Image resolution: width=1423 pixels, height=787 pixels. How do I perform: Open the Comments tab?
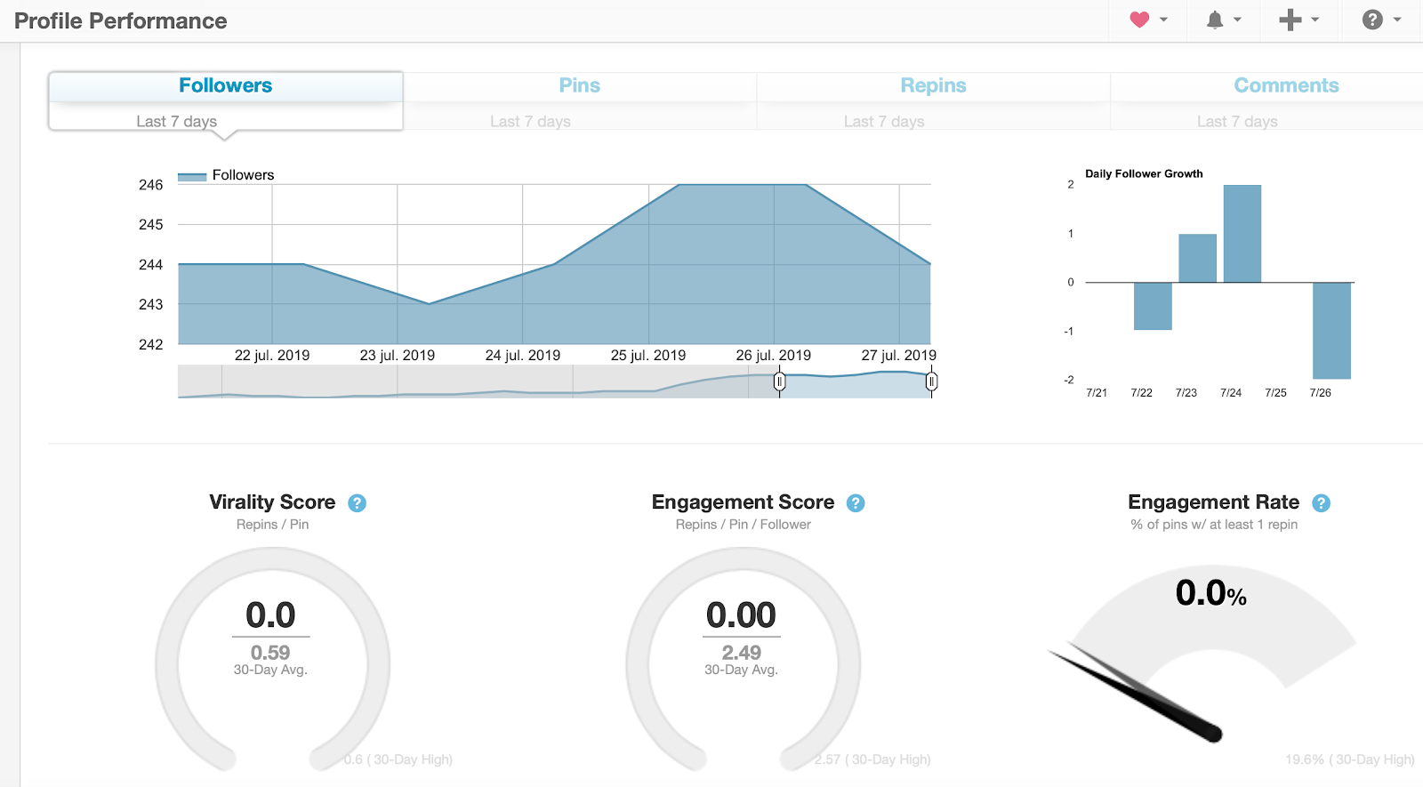tap(1286, 86)
